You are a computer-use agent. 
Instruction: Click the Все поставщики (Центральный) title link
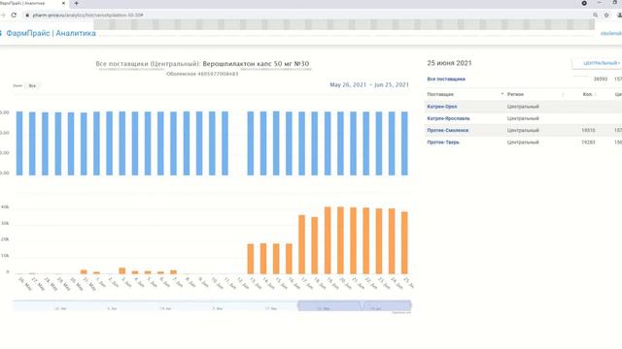(148, 64)
